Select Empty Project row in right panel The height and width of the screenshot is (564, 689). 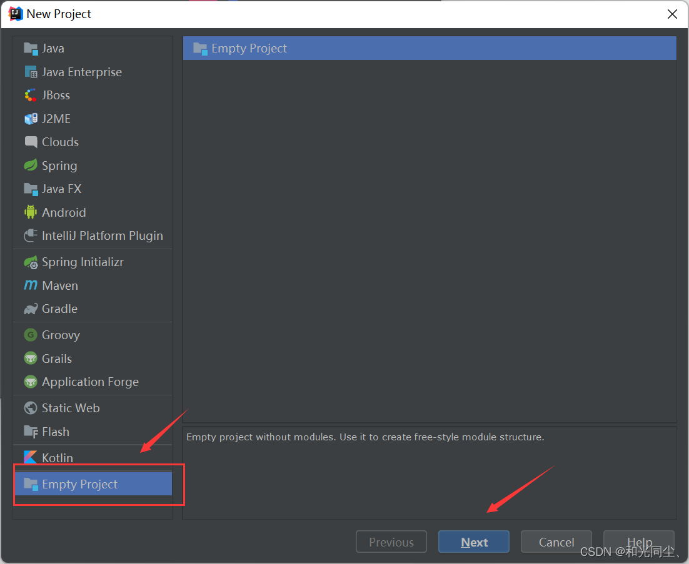point(430,48)
